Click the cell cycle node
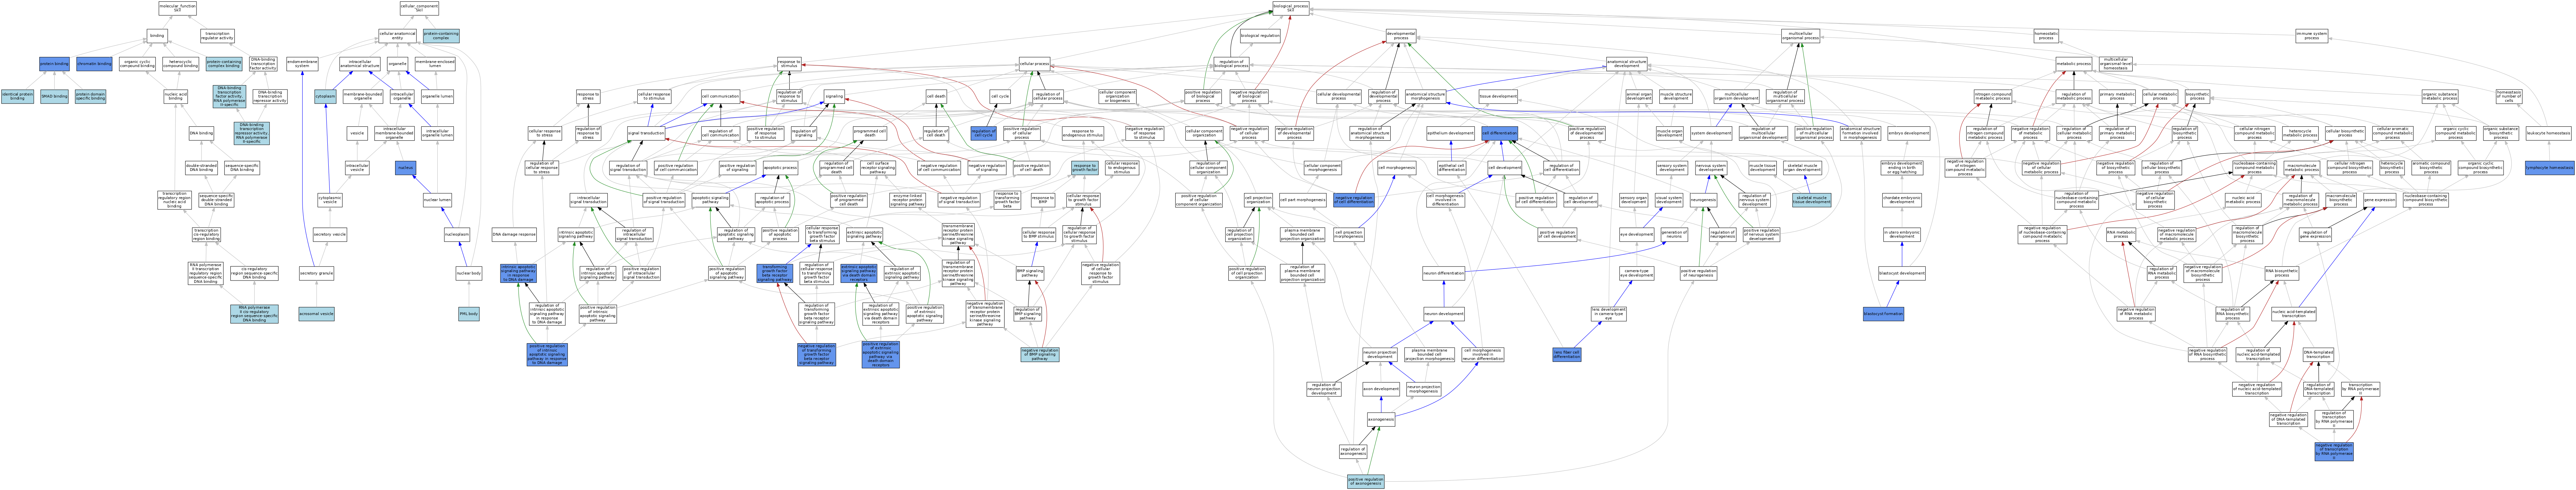This screenshot has height=490, width=2576. coord(1000,97)
